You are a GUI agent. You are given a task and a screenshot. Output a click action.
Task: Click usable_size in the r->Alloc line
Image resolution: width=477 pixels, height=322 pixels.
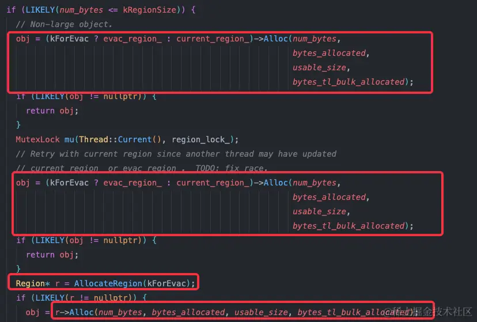click(261, 312)
